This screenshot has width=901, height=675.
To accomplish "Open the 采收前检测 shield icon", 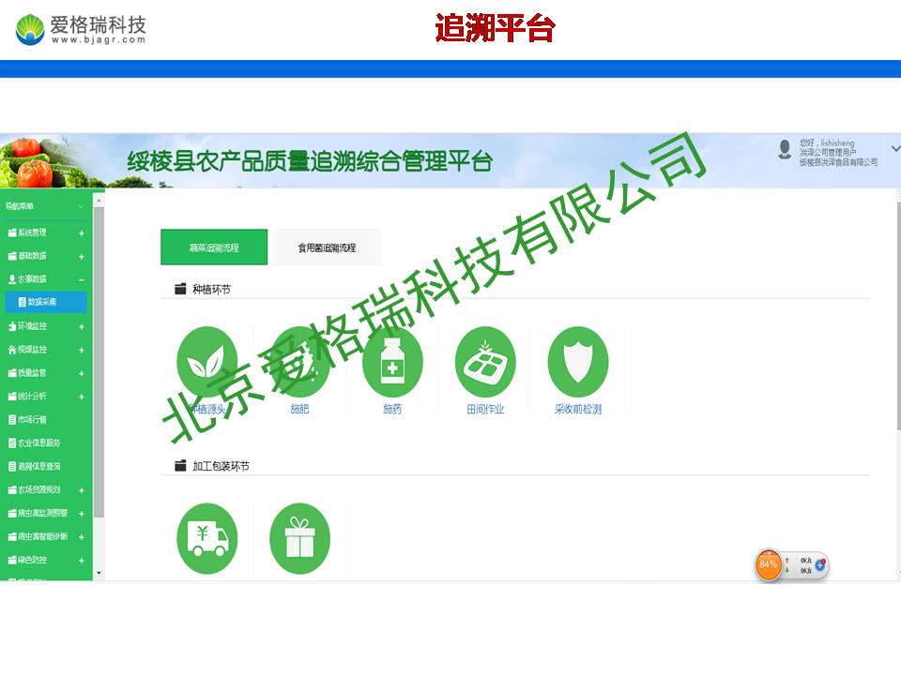I will pos(578,362).
